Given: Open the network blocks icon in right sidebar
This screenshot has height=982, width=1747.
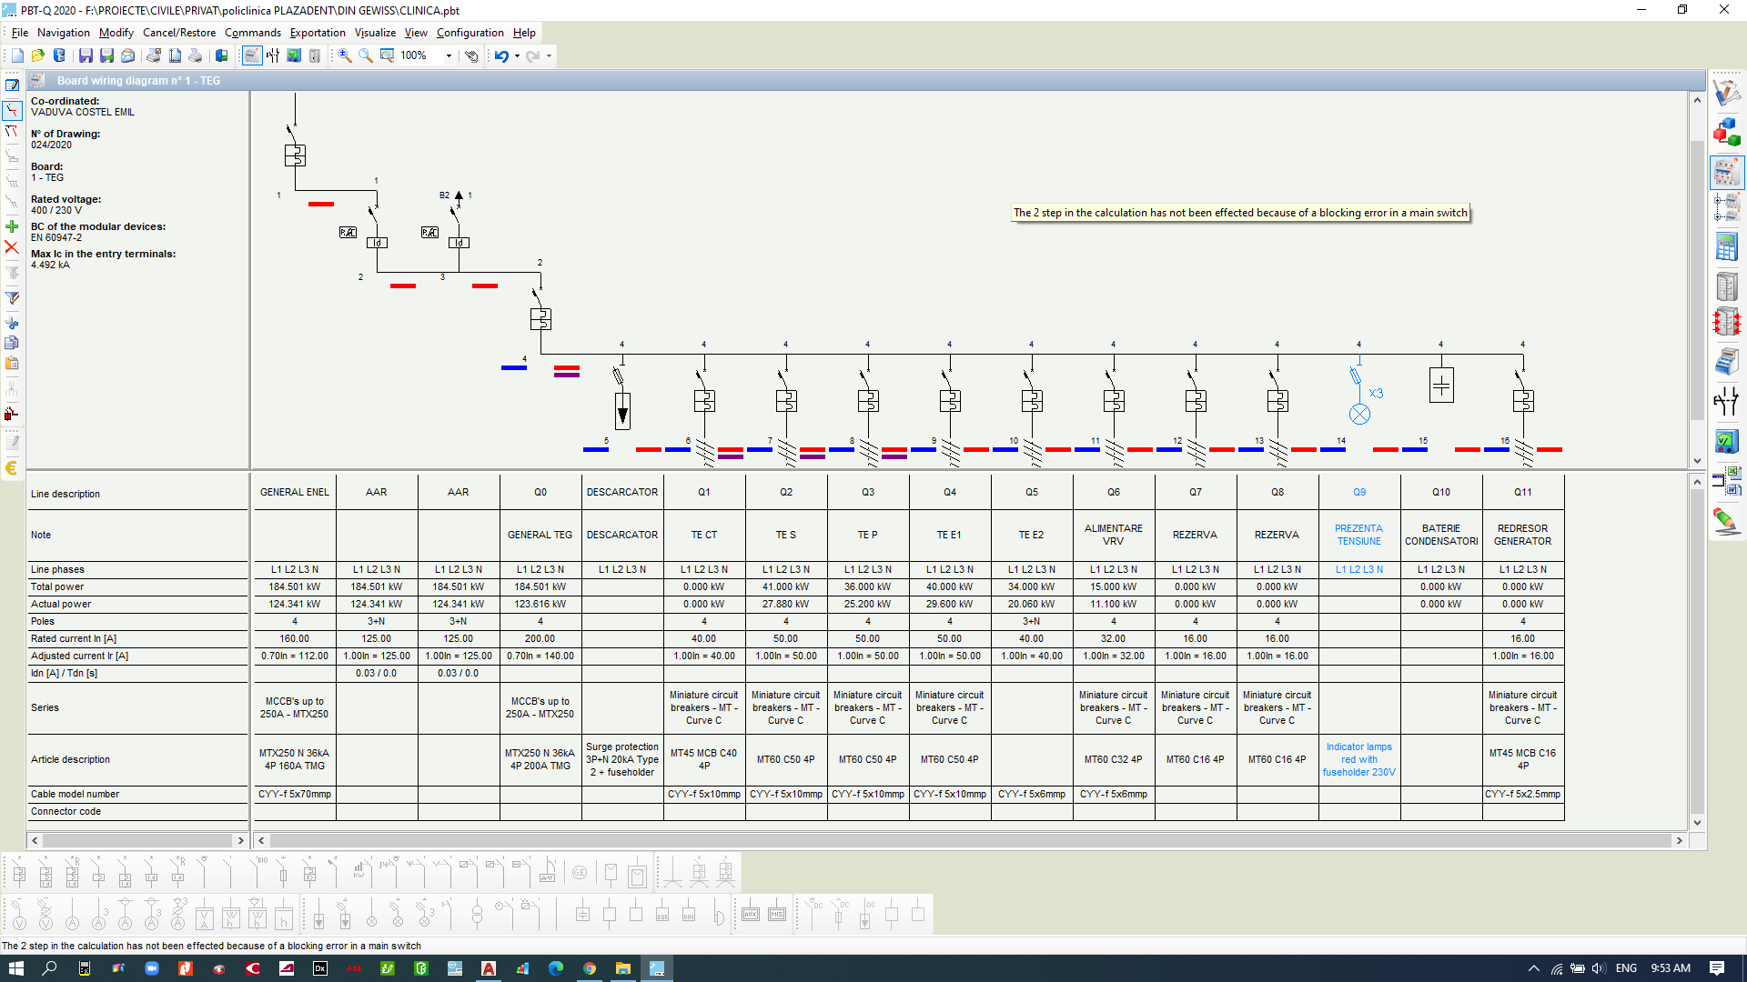Looking at the screenshot, I should 1726,132.
